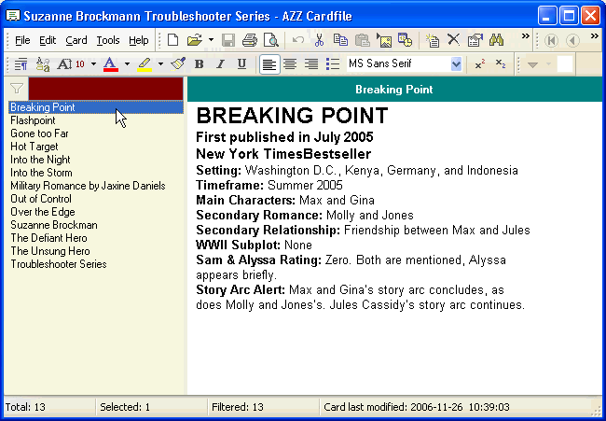The image size is (606, 421).
Task: Open card properties icon
Action: pyautogui.click(x=475, y=40)
